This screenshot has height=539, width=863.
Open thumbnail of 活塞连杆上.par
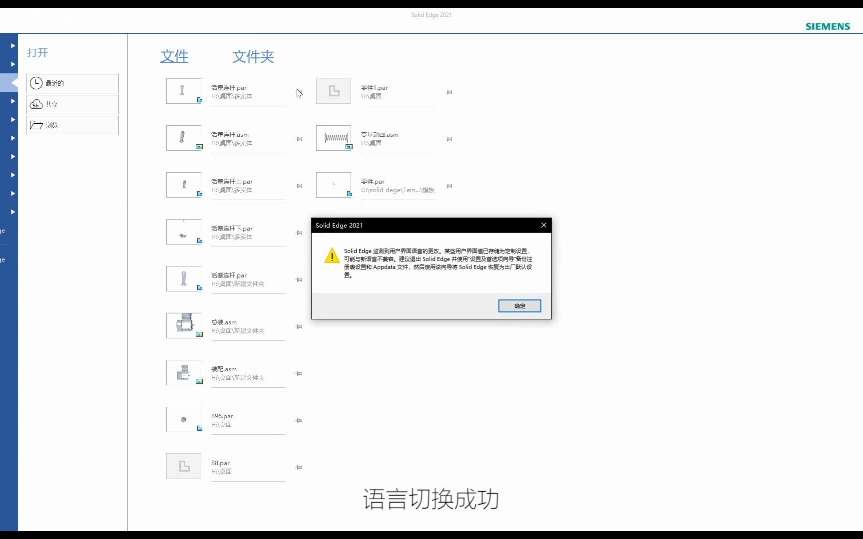click(x=184, y=185)
